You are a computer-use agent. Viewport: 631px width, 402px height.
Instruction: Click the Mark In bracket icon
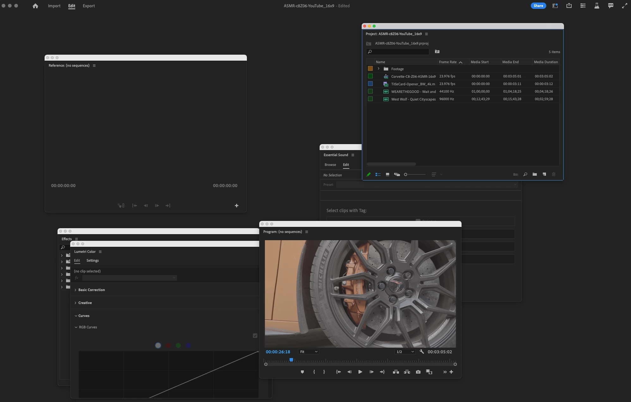pos(314,372)
